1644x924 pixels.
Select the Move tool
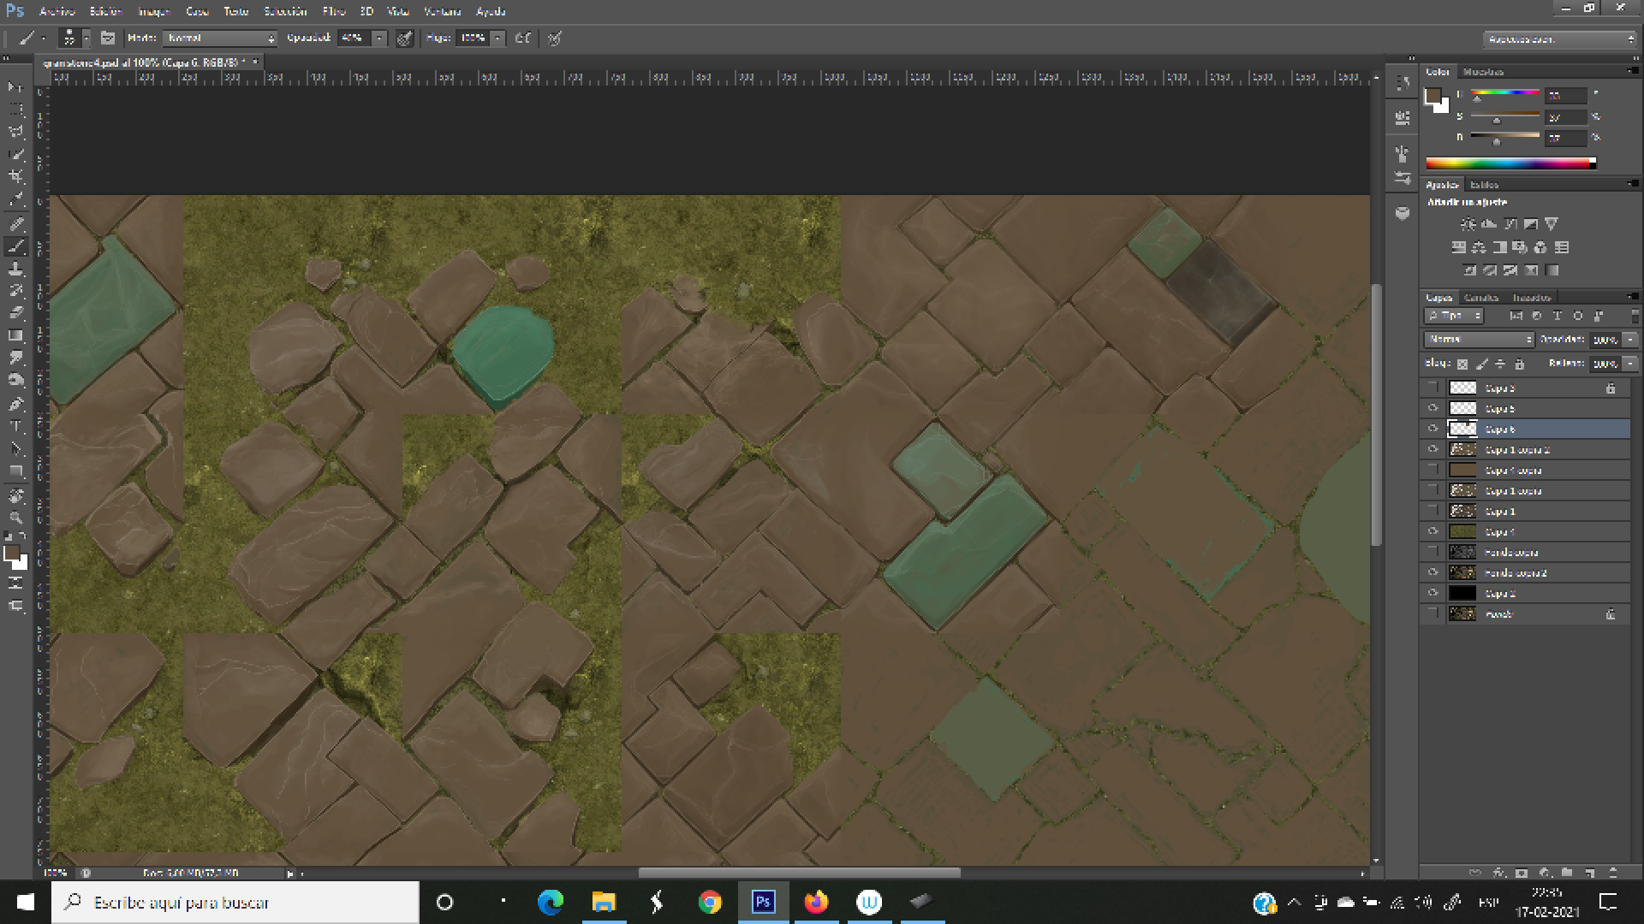(x=15, y=87)
